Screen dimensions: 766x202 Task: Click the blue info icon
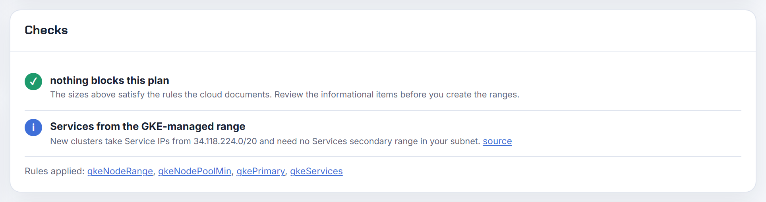pos(33,128)
